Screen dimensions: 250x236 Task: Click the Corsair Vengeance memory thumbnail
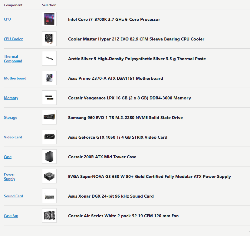49,98
